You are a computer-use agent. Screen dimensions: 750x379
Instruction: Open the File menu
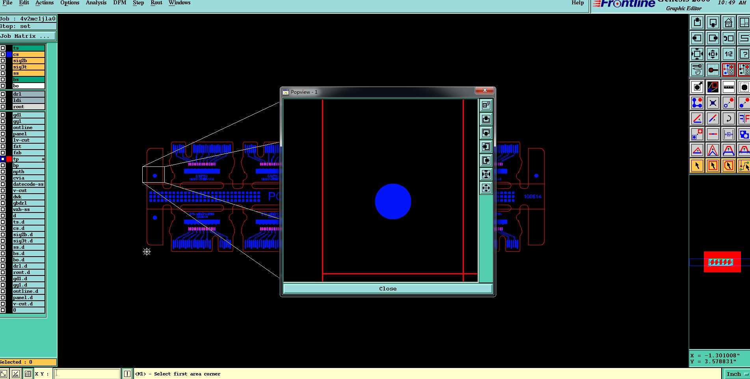point(7,3)
